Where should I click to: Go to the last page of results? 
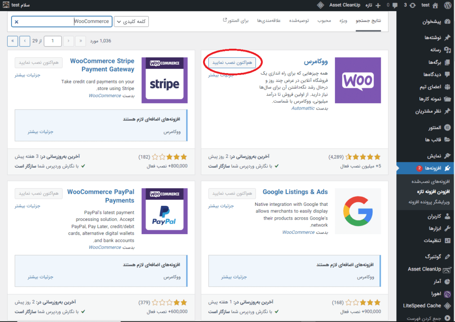pyautogui.click(x=12, y=41)
